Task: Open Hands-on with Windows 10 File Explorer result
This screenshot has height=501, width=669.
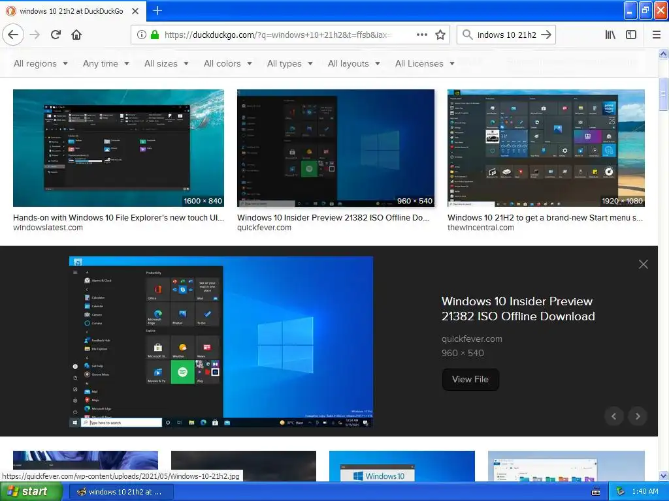Action: (x=118, y=218)
